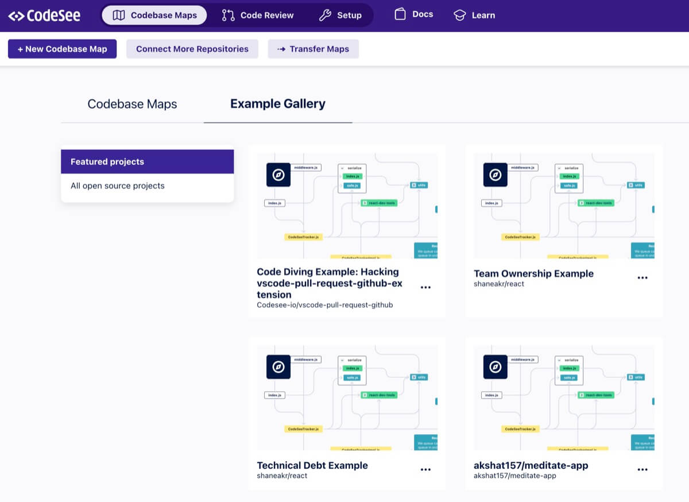This screenshot has width=689, height=502.
Task: Expand the Technical Debt Example more menu
Action: [x=425, y=470]
